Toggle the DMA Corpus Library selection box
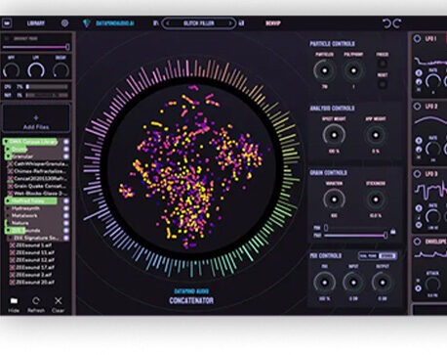This screenshot has width=447, height=355. coord(66,142)
